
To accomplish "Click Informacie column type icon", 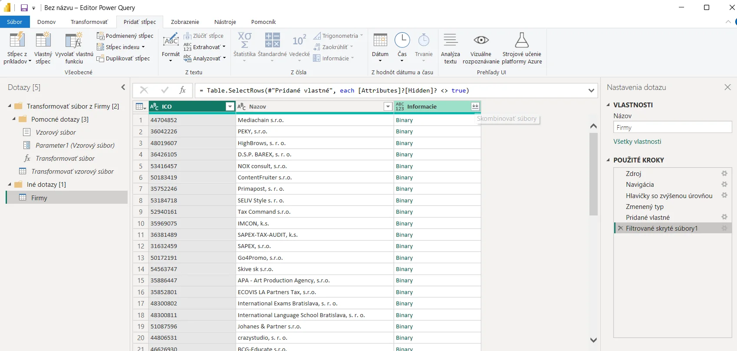I will tap(400, 106).
